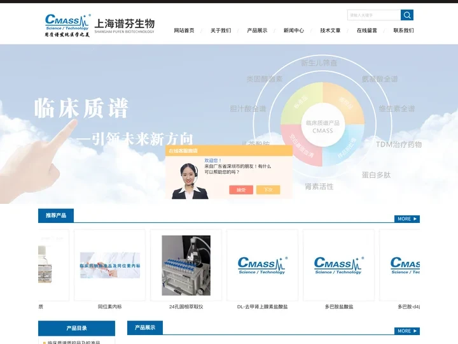Open the 同位素内标 product thumbnail
Image resolution: width=458 pixels, height=344 pixels.
(x=109, y=265)
